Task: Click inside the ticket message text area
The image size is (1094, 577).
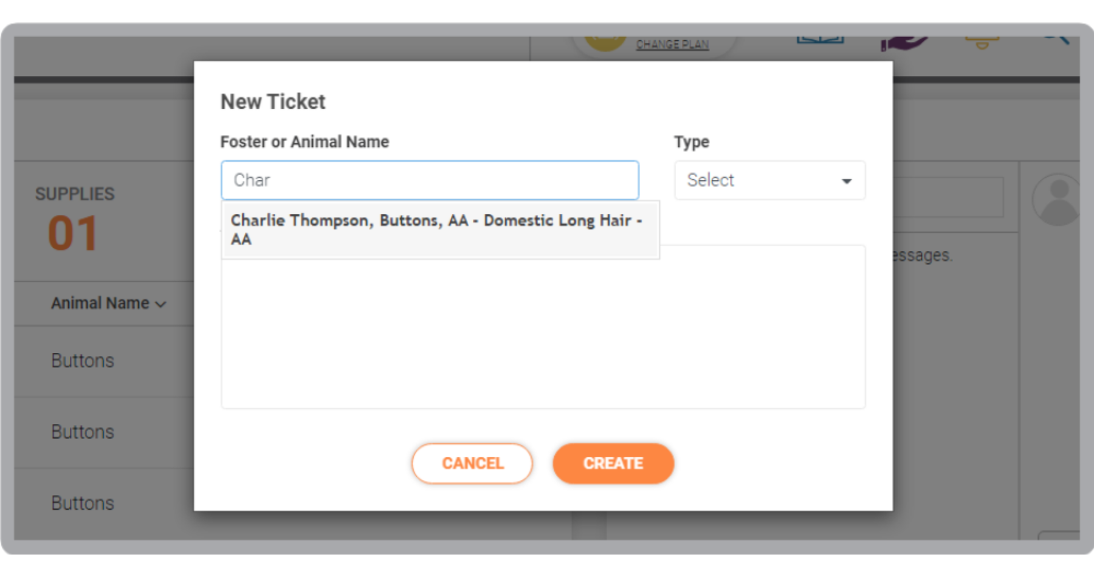Action: pyautogui.click(x=543, y=333)
